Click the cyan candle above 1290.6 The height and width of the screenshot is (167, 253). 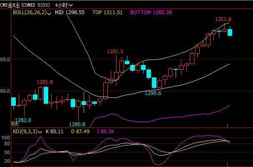tap(154, 83)
